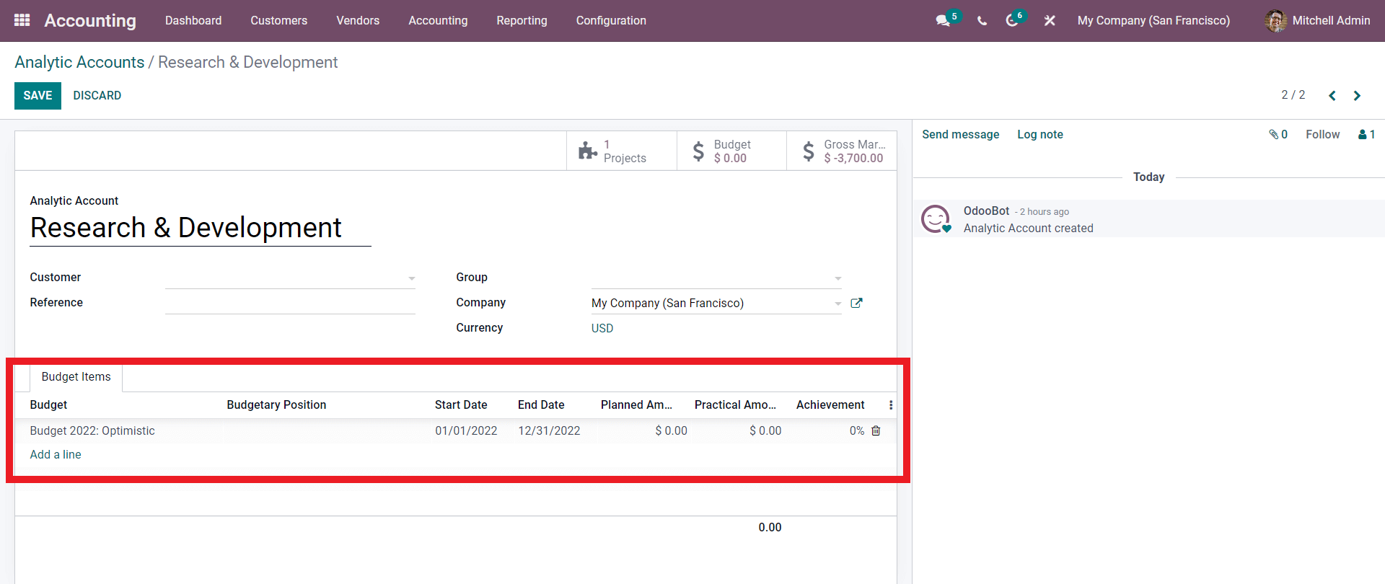
Task: Click Mitchell Admin avatar picture
Action: 1275,21
